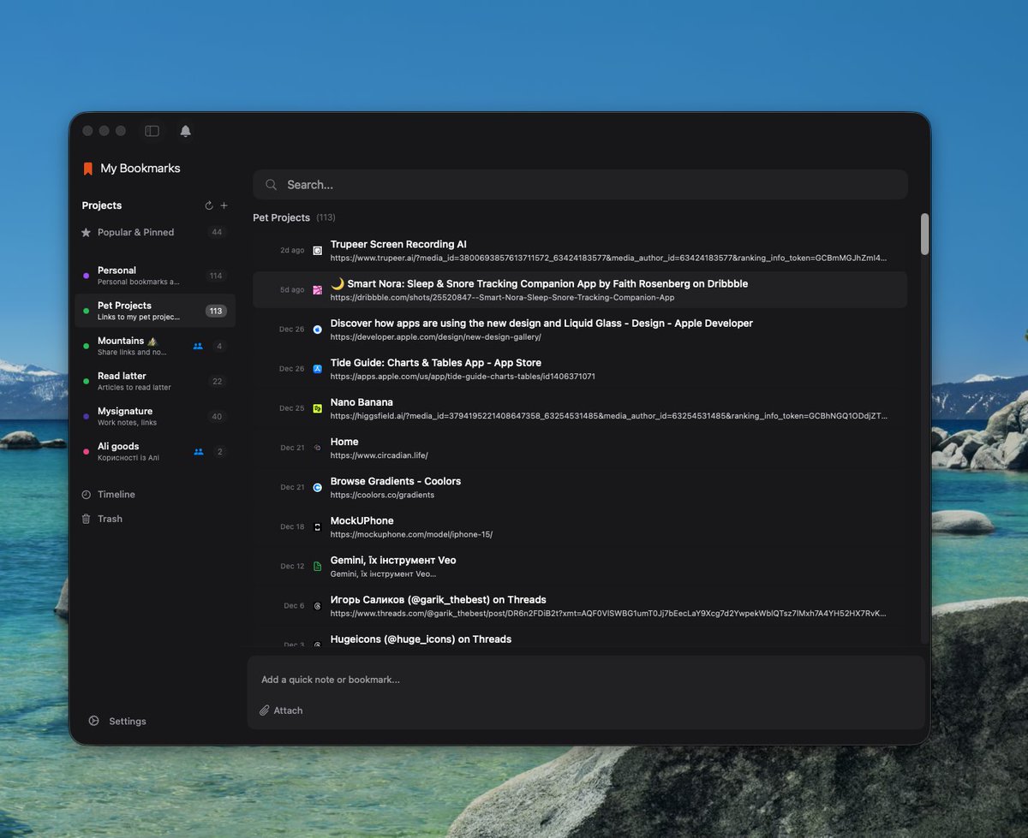Open Liquid Glass Apple Developer bookmark
Image resolution: width=1028 pixels, height=838 pixels.
point(579,330)
